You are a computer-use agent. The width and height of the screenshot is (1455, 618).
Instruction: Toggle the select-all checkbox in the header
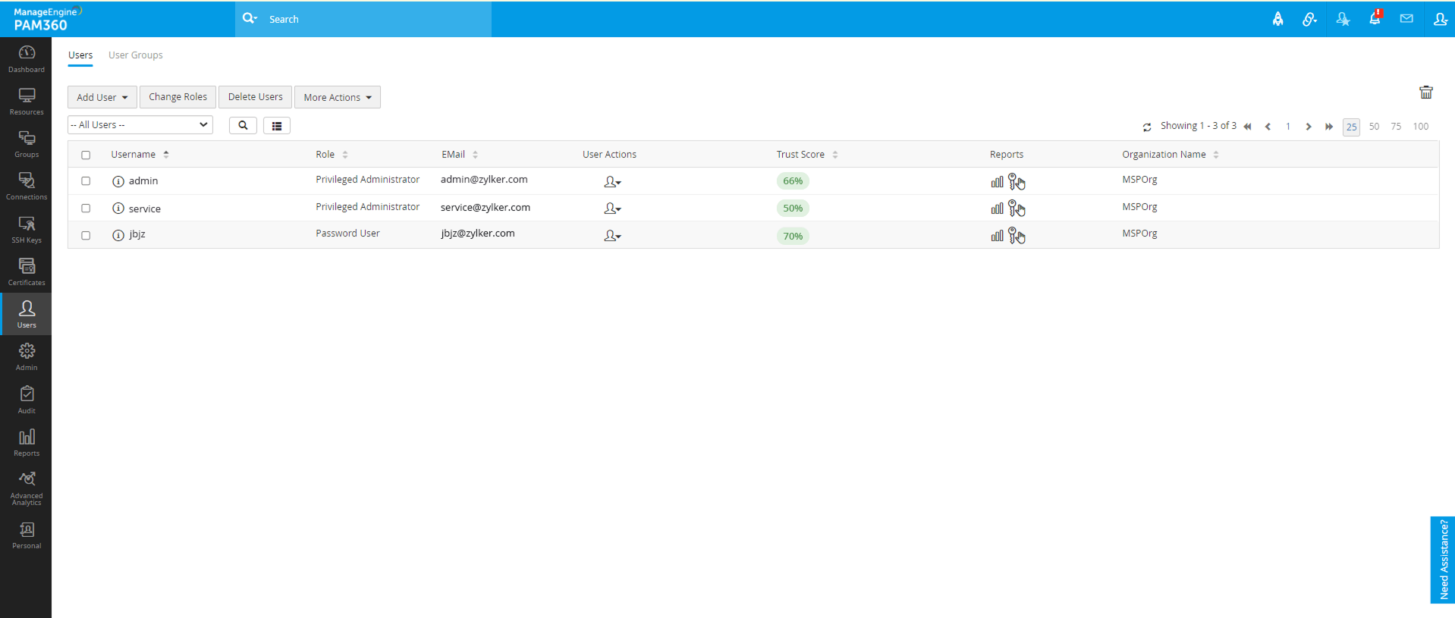86,155
